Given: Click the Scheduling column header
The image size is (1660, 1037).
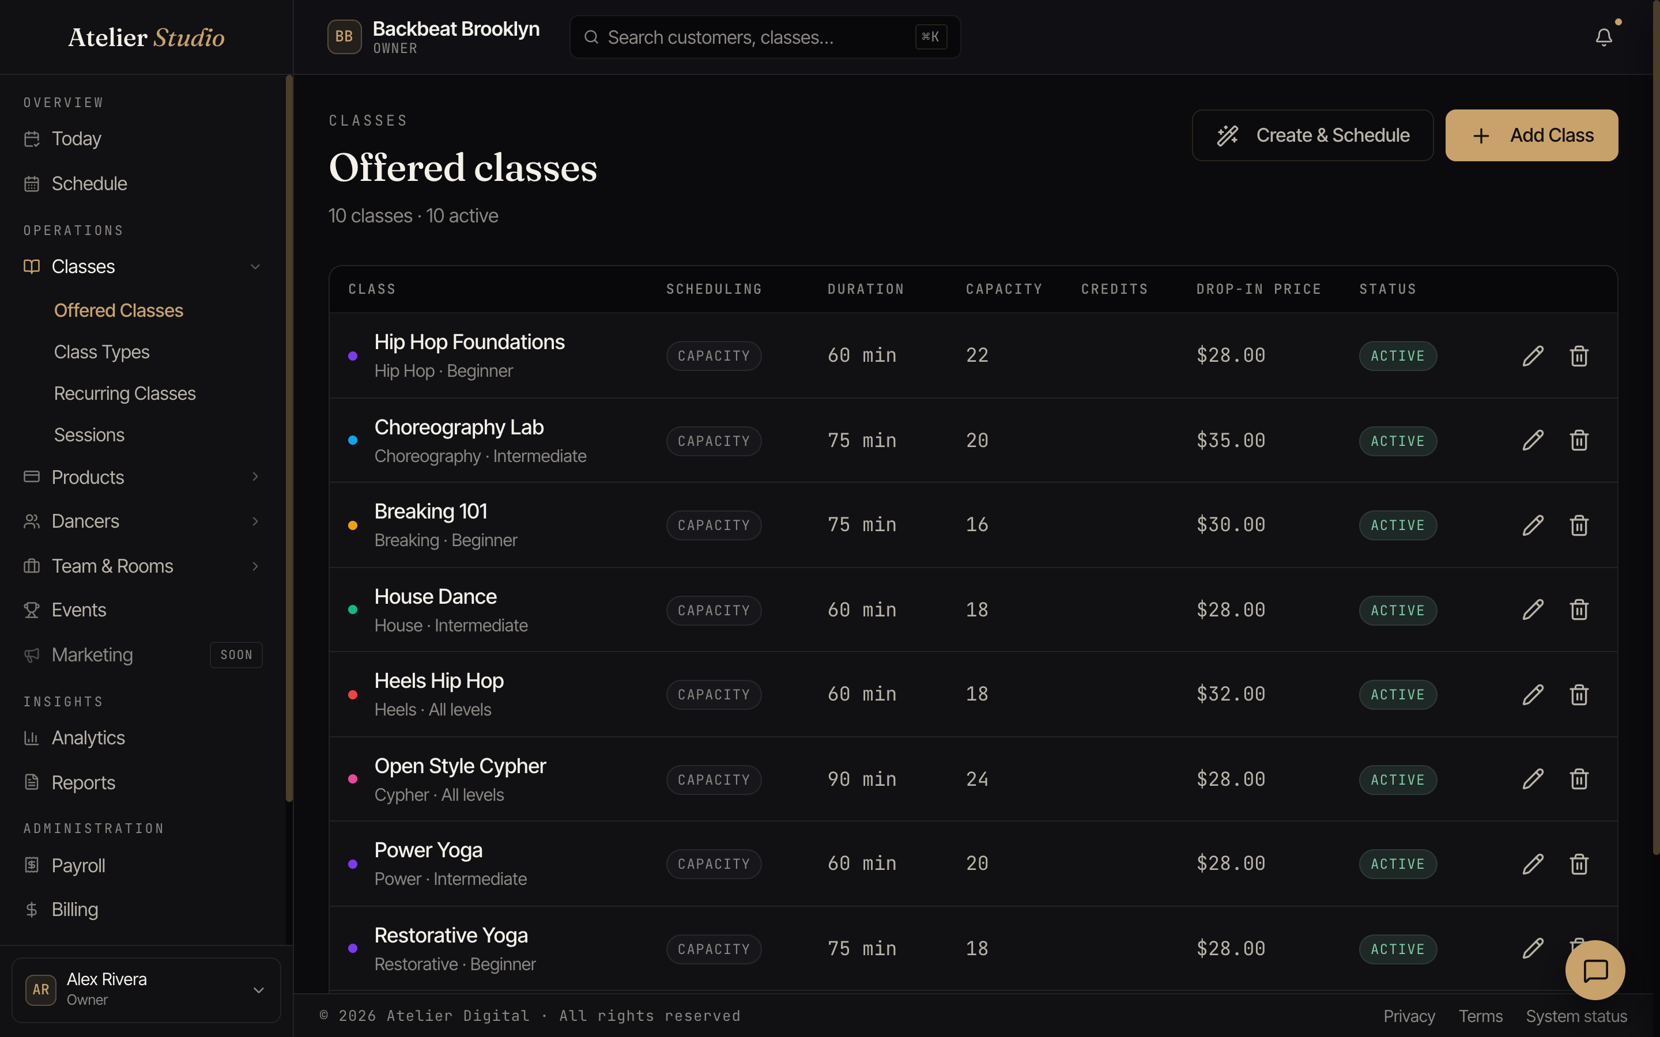Looking at the screenshot, I should point(714,289).
